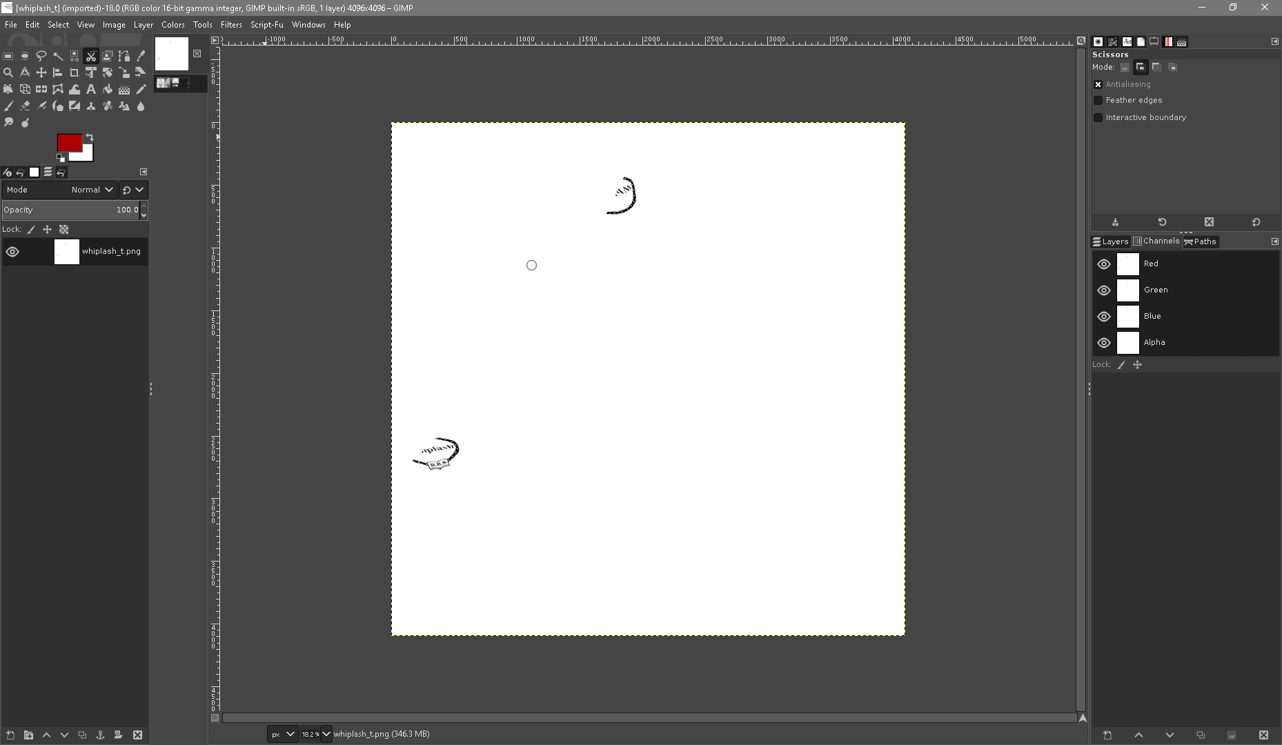The width and height of the screenshot is (1282, 745).
Task: Open the left dock tab configuration menu
Action: coord(144,172)
